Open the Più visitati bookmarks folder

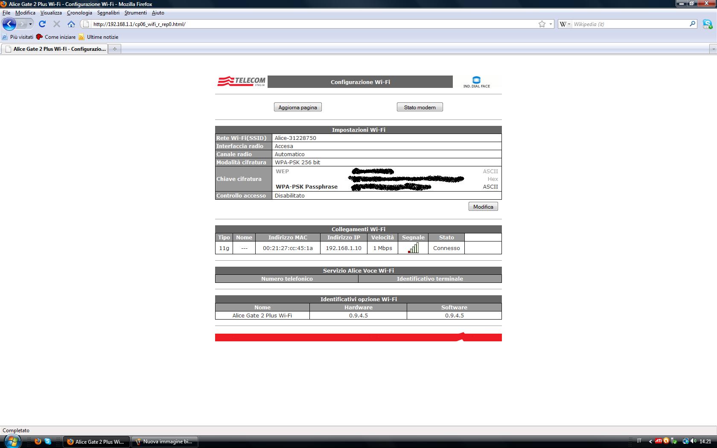click(17, 37)
